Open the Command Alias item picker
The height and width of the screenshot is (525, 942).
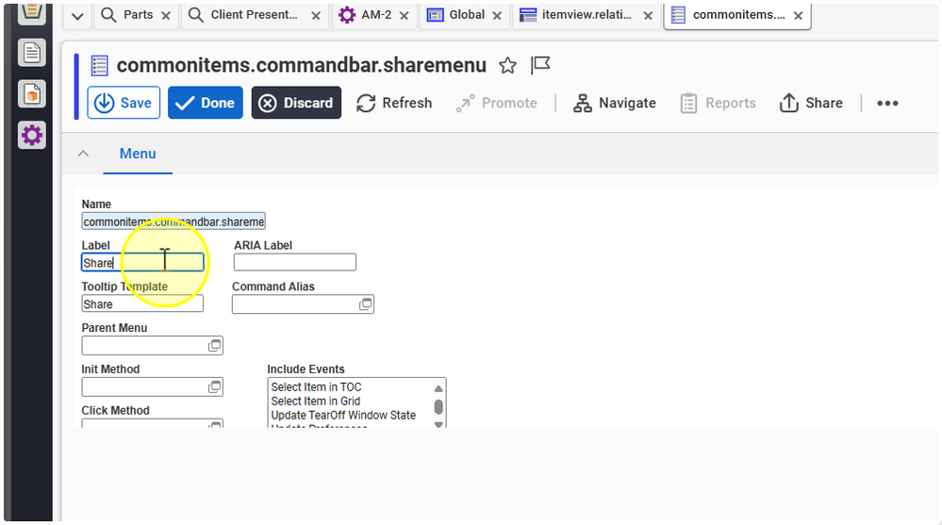pyautogui.click(x=365, y=304)
